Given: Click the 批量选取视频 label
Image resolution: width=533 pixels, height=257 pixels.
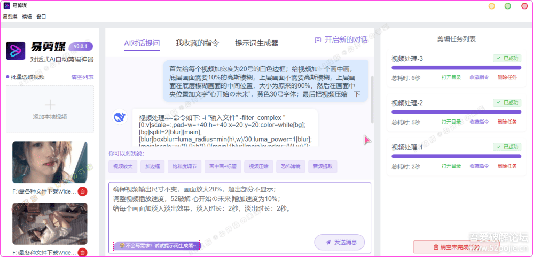Looking at the screenshot, I should 28,77.
